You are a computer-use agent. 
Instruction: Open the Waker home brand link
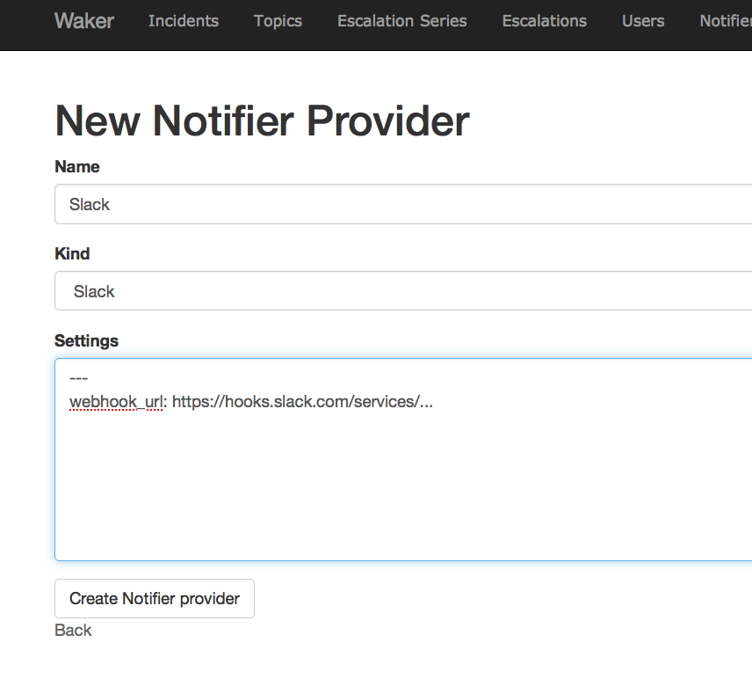[84, 20]
